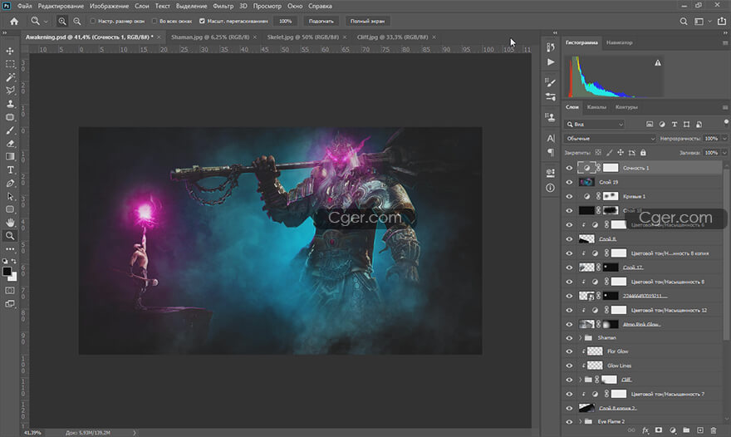Click the Полный экран button
The image size is (731, 437).
coord(367,21)
